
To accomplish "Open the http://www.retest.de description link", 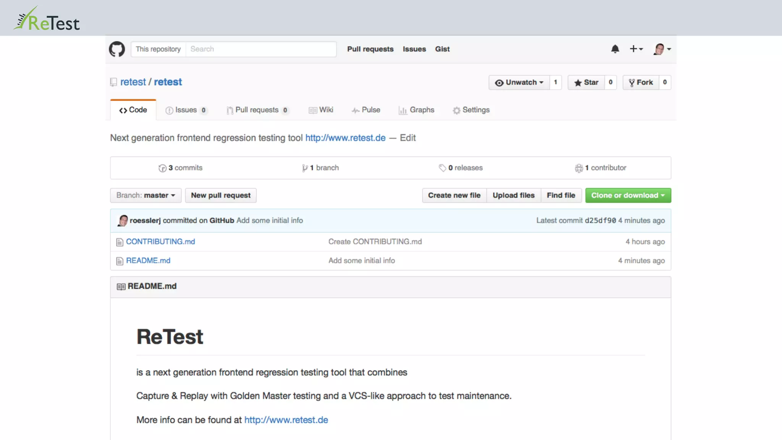I will tap(345, 138).
